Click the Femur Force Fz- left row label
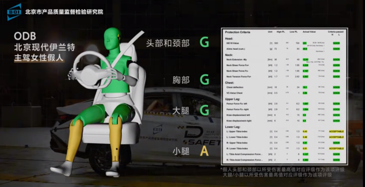365x187 pixels. 237,104
